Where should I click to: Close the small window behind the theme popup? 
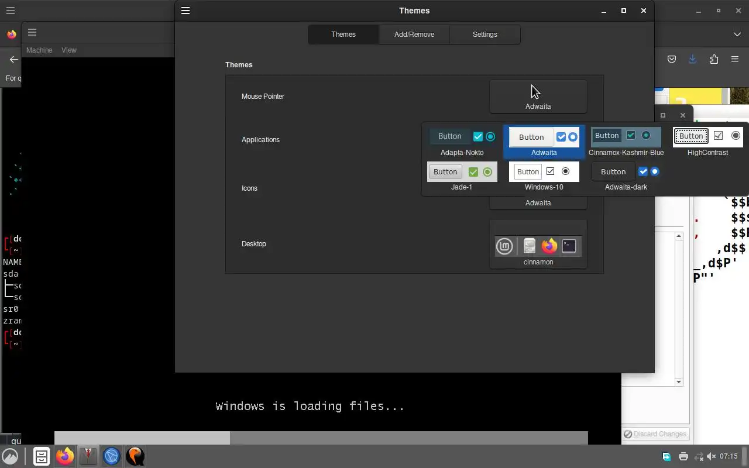(682, 115)
